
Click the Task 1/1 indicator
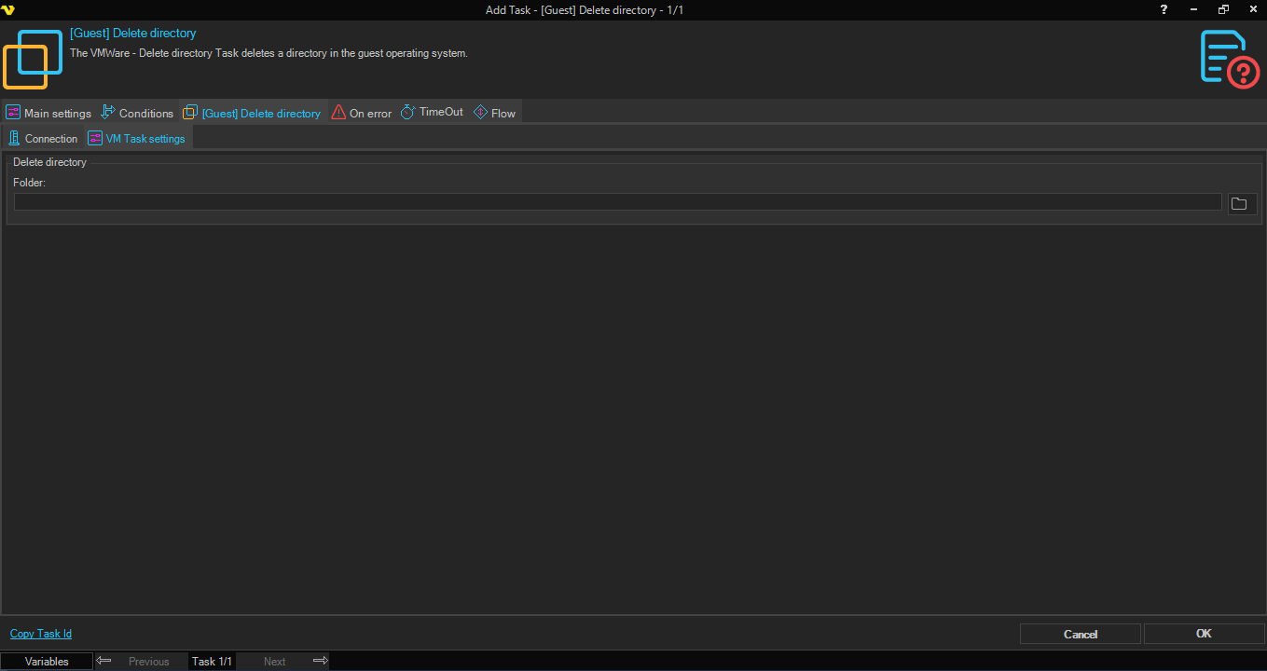212,661
